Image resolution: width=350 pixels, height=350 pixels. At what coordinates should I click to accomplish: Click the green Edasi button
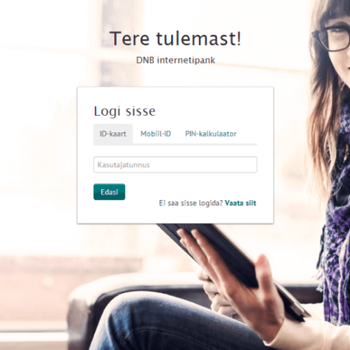(110, 192)
